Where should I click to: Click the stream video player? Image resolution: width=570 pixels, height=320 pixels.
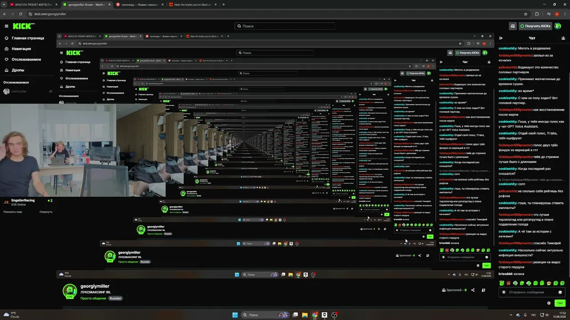pos(275,156)
